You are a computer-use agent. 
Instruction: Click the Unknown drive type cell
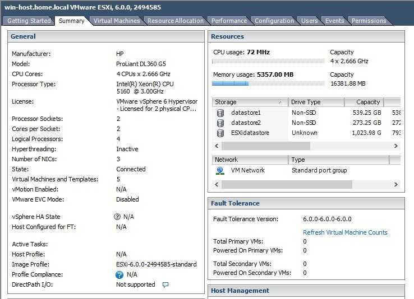305,133
